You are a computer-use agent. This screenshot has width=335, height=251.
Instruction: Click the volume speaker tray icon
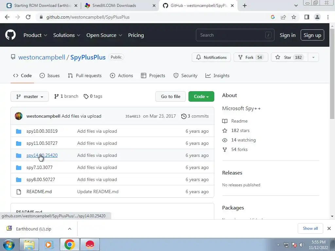point(302,245)
